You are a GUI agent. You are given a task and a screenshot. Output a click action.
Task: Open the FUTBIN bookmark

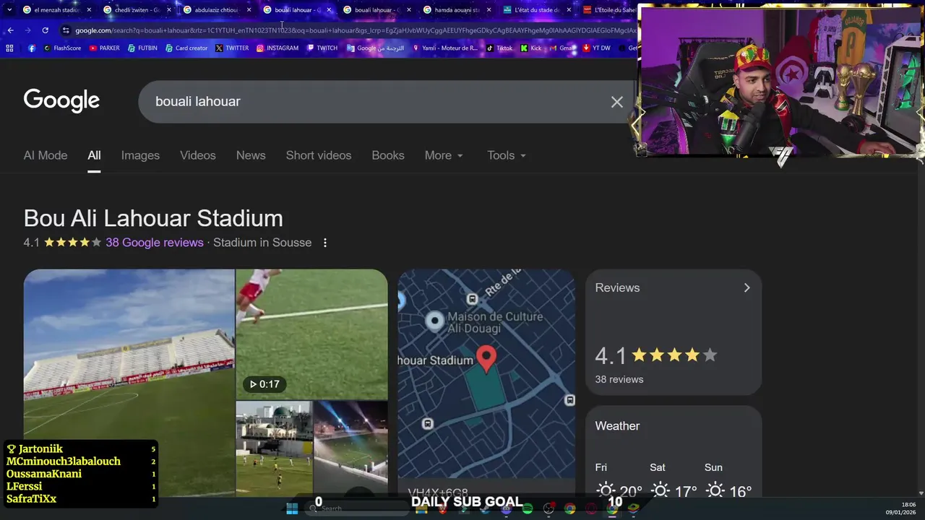[x=142, y=48]
